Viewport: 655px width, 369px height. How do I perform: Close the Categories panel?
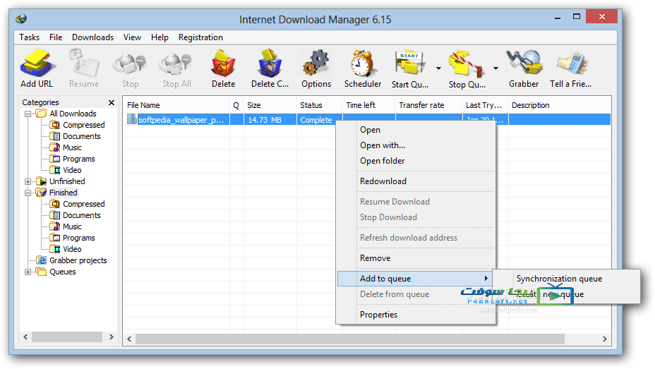pyautogui.click(x=111, y=102)
